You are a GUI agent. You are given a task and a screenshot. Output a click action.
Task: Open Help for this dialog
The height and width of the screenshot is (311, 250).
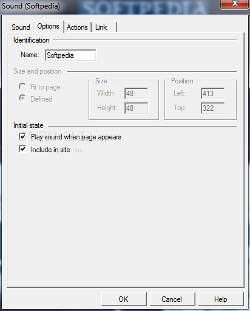point(221,299)
